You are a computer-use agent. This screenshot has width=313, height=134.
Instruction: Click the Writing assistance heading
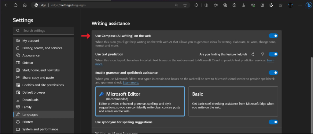click(x=111, y=23)
